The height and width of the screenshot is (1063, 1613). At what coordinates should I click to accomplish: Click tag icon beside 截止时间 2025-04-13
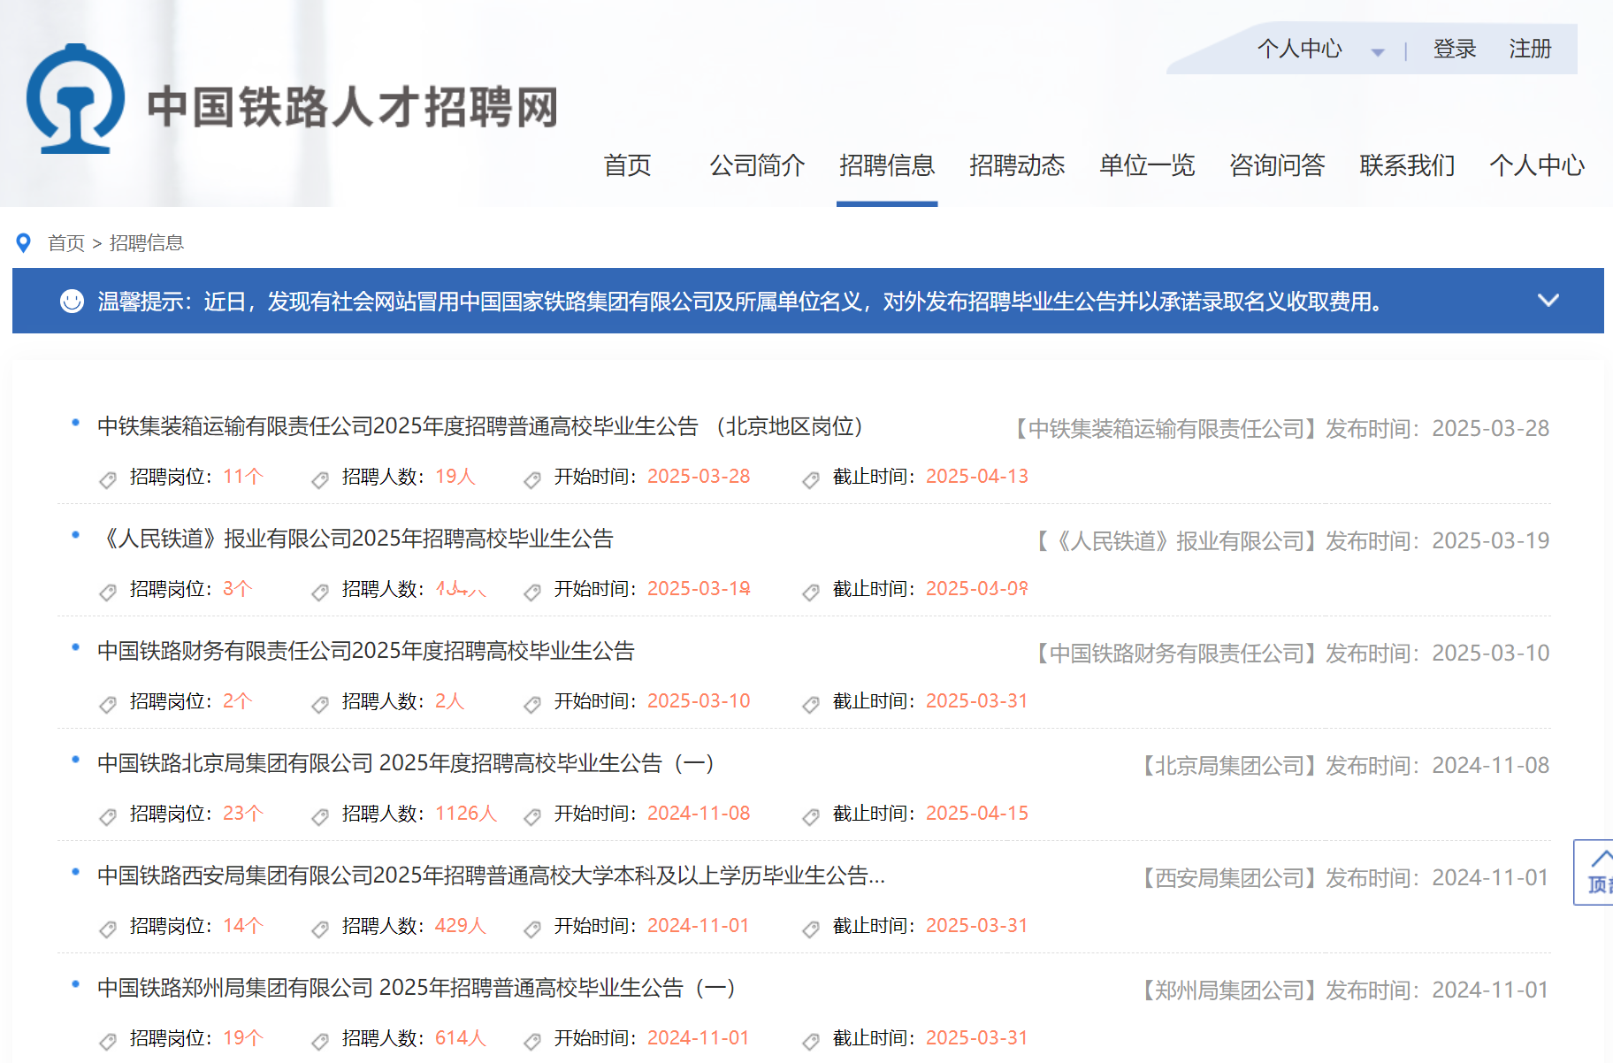coord(811,479)
